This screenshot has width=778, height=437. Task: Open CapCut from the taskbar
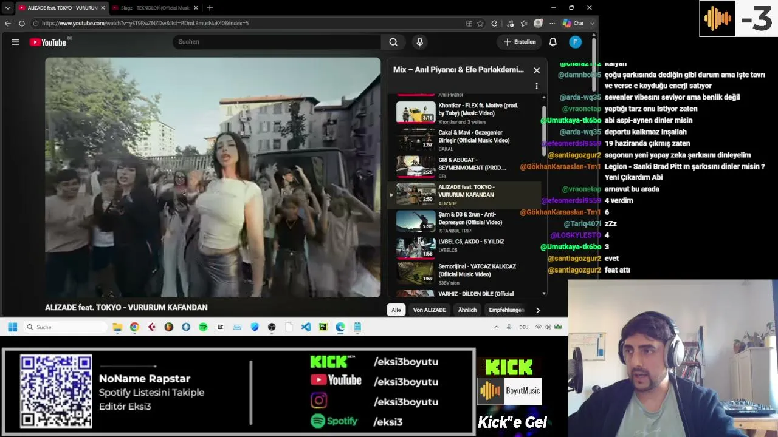220,327
